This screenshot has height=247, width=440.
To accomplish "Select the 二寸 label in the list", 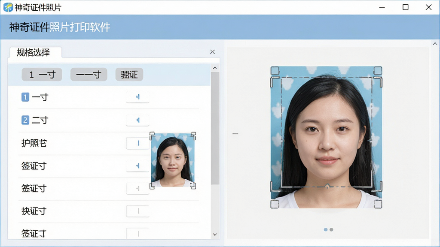I will click(x=40, y=120).
